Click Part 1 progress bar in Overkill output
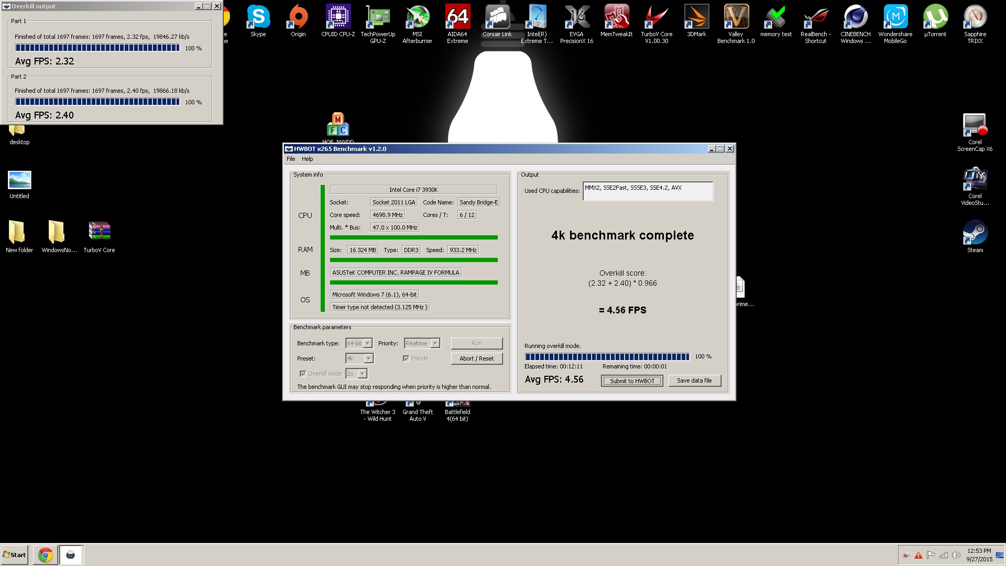Viewport: 1006px width, 566px height. (x=97, y=48)
